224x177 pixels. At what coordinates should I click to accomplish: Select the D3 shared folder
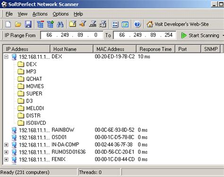tap(29, 101)
